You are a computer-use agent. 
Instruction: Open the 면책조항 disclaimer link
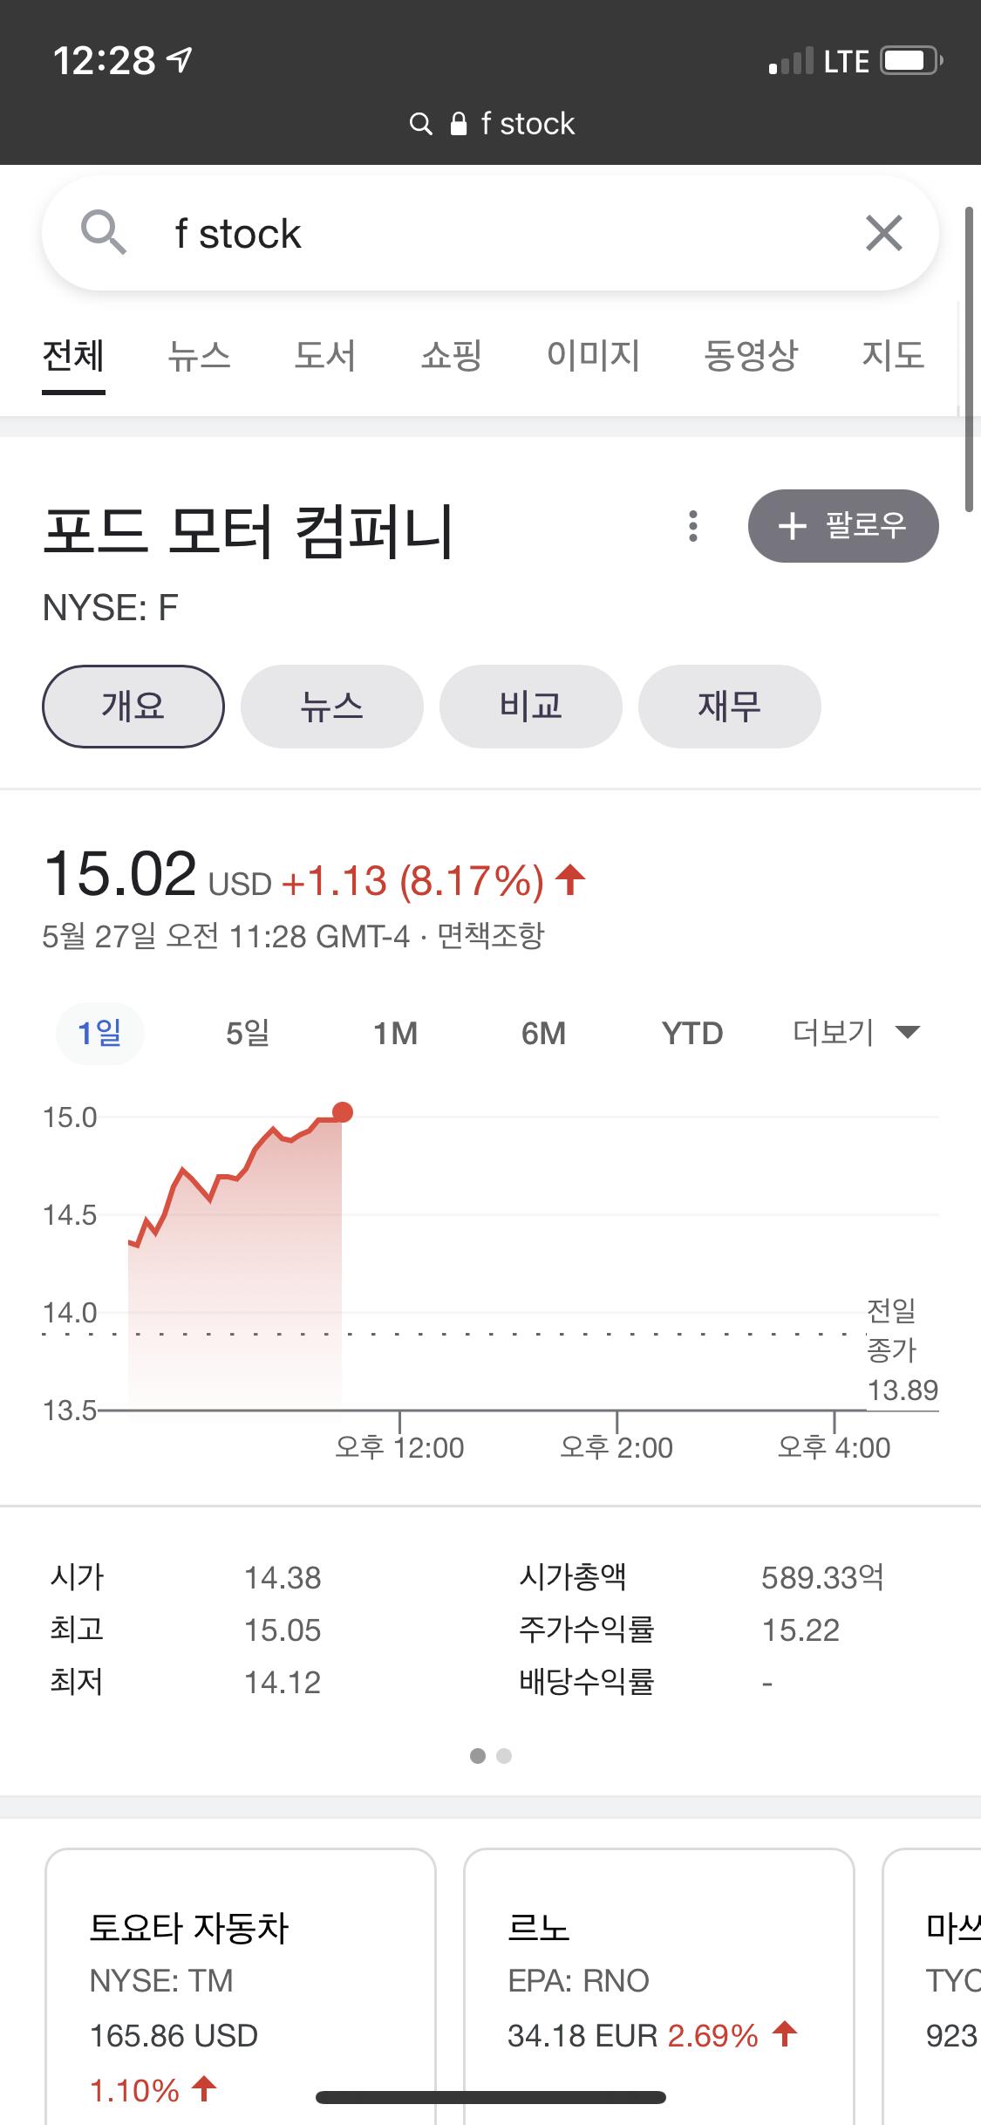pos(491,937)
